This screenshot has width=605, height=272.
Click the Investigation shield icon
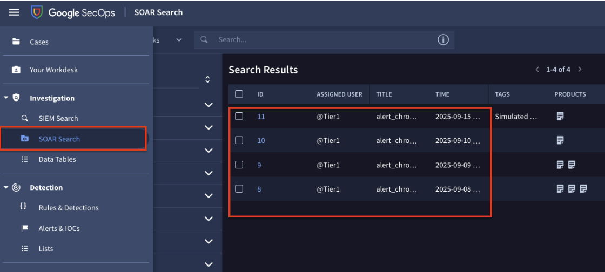coord(16,98)
